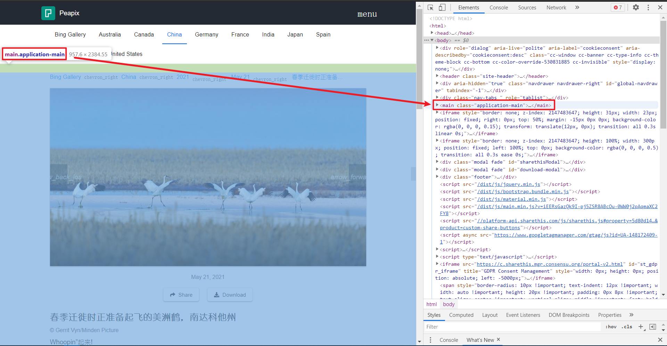Open the DevTools three-dot customize menu
Viewport: 667px width, 346px height.
point(648,7)
